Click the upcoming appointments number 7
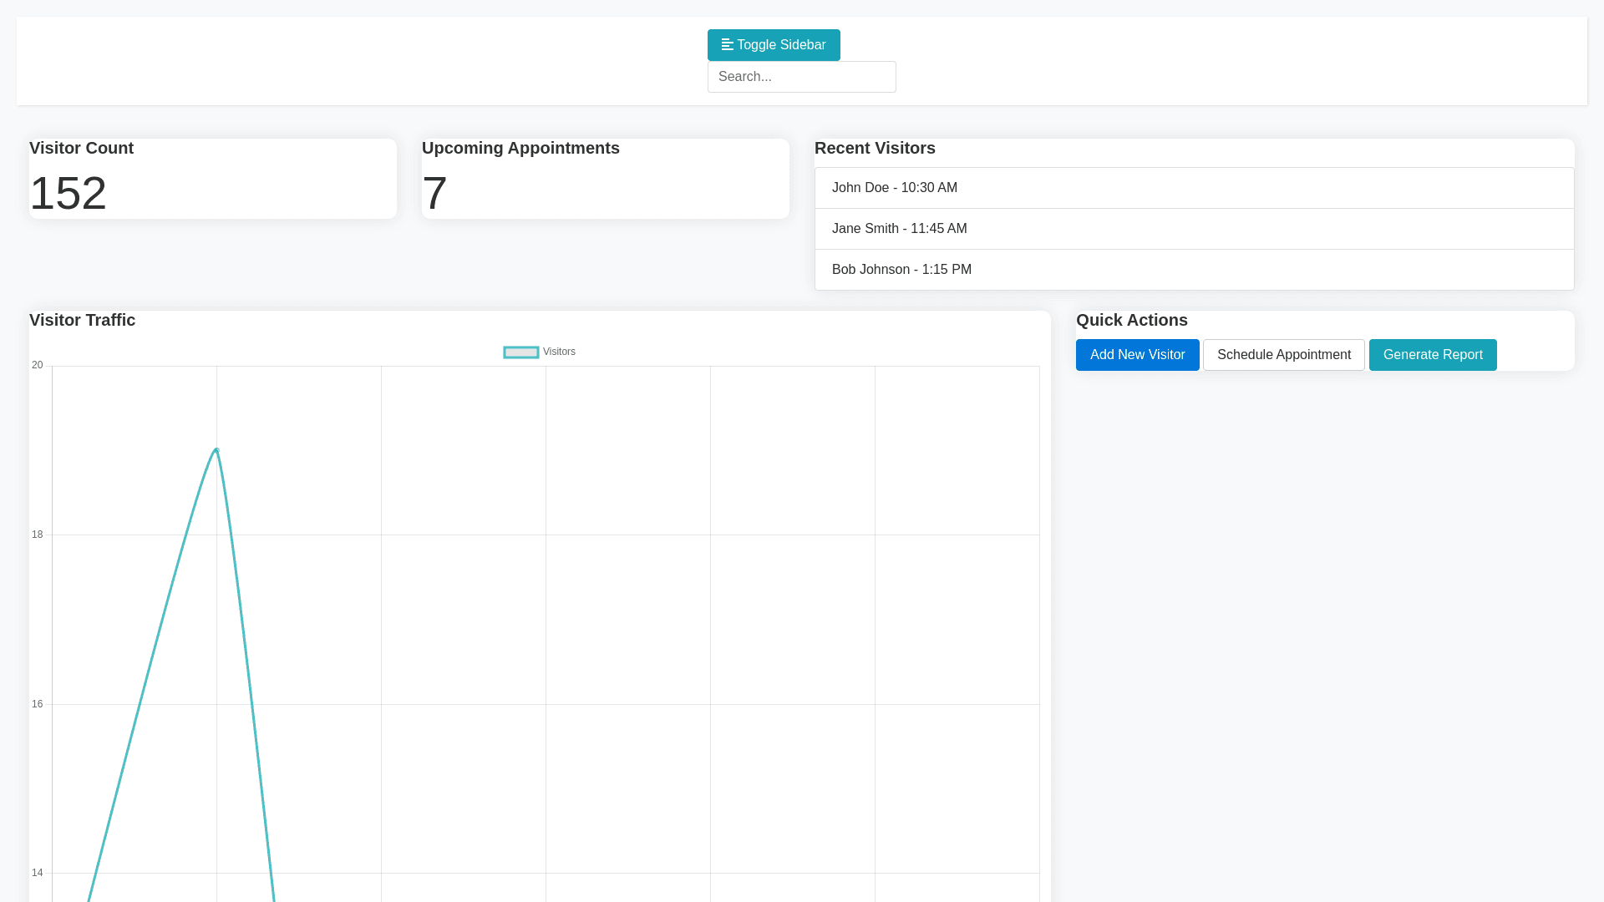 click(434, 193)
